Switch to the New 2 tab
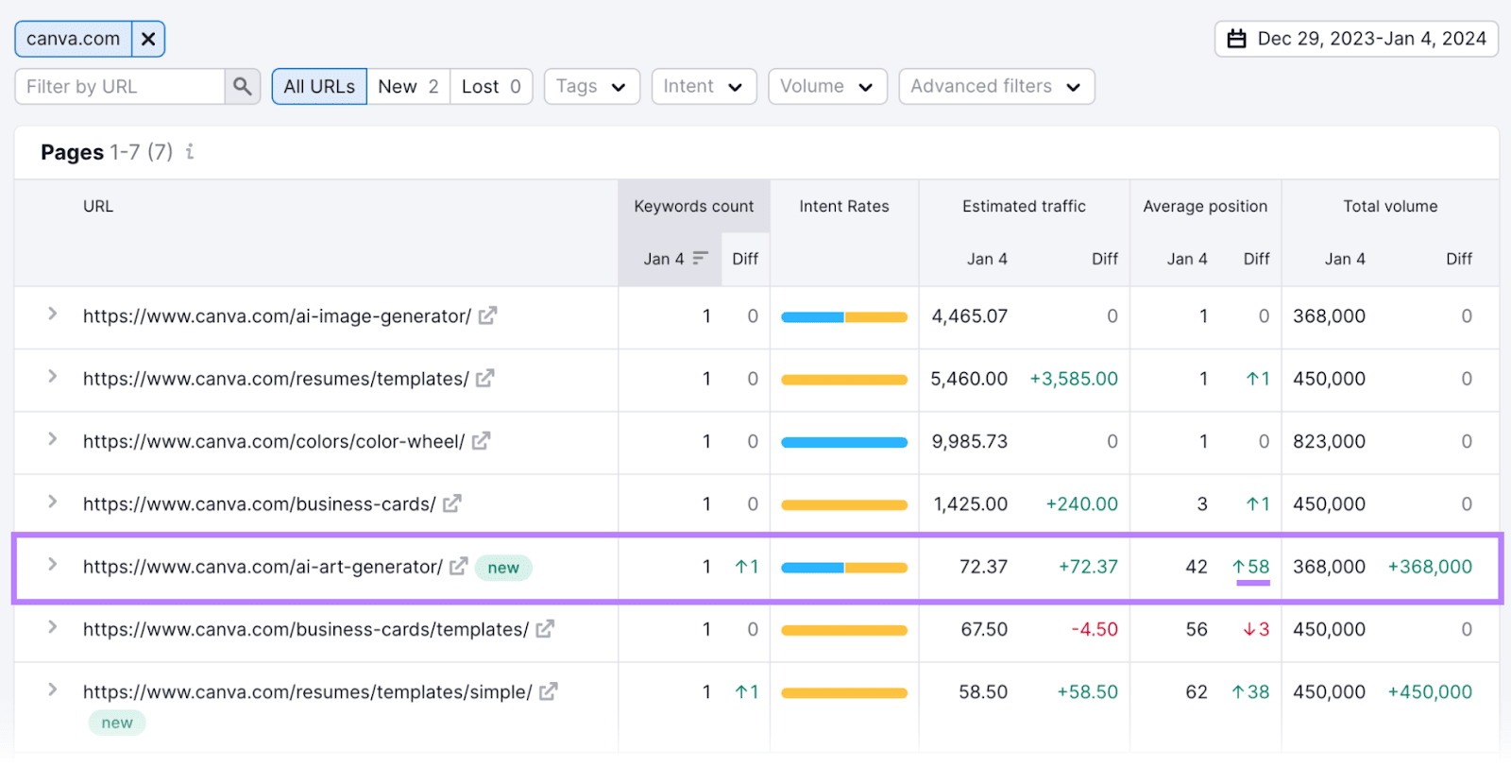The width and height of the screenshot is (1511, 766). [408, 86]
